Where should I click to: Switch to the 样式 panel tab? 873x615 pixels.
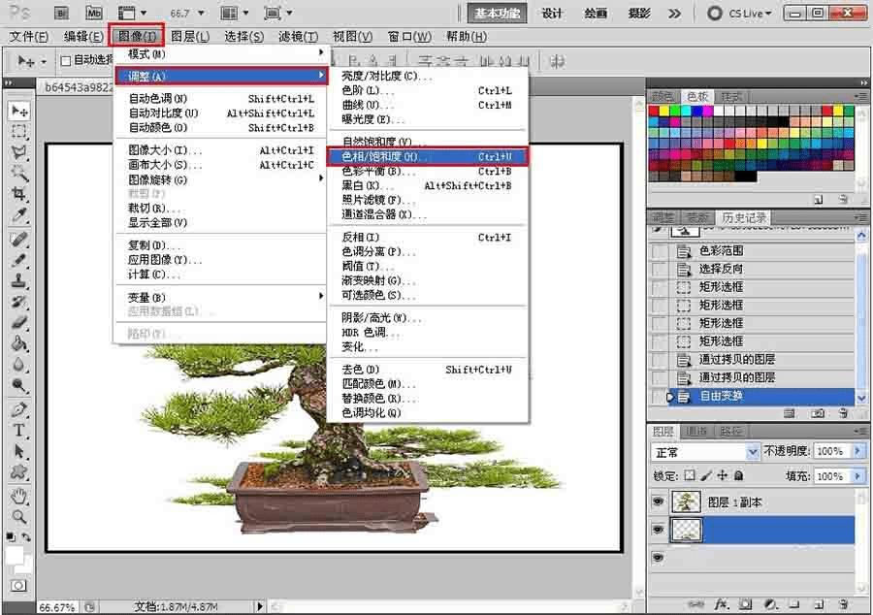click(x=731, y=97)
